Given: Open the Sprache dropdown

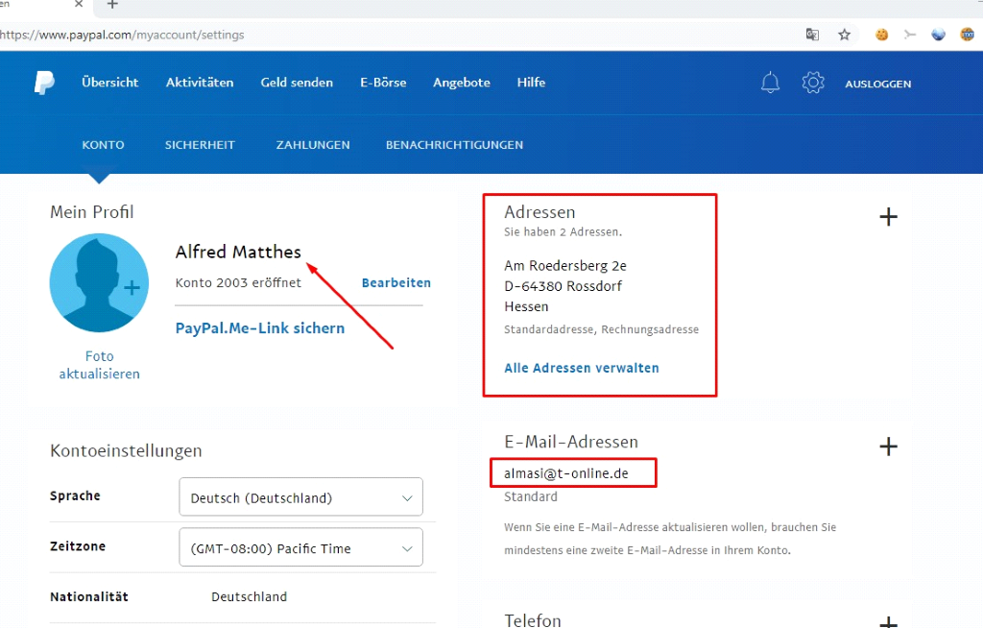Looking at the screenshot, I should pos(300,497).
